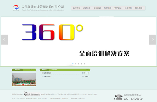Screen dimensions: 157x102
Task: Select the fourth carousel dot indicator
Action: click(81, 64)
